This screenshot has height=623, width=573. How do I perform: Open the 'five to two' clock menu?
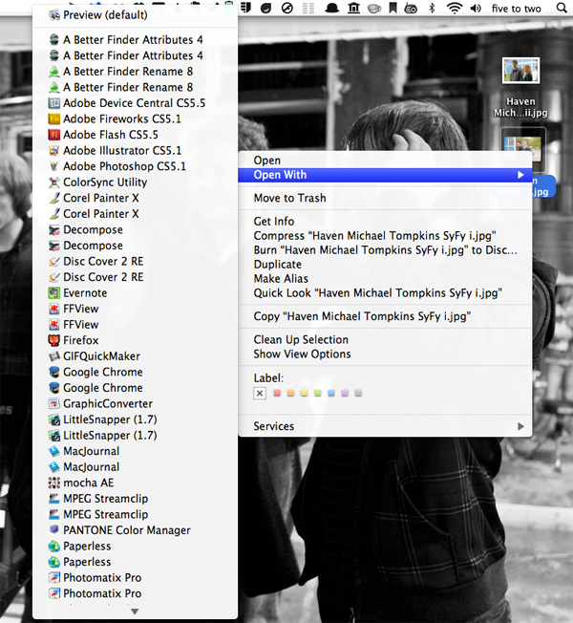coord(517,9)
